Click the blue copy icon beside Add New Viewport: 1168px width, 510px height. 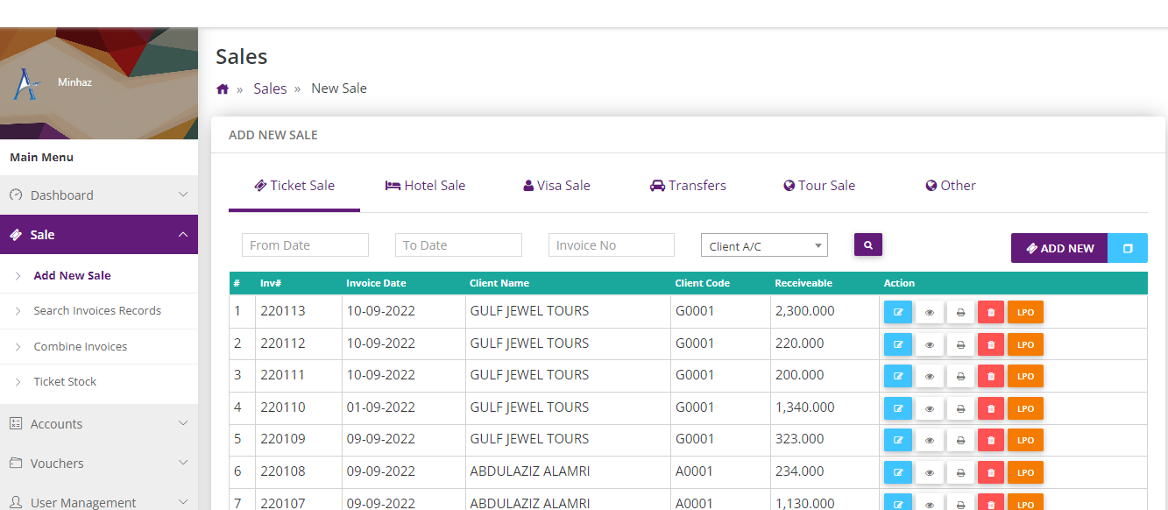pos(1128,248)
